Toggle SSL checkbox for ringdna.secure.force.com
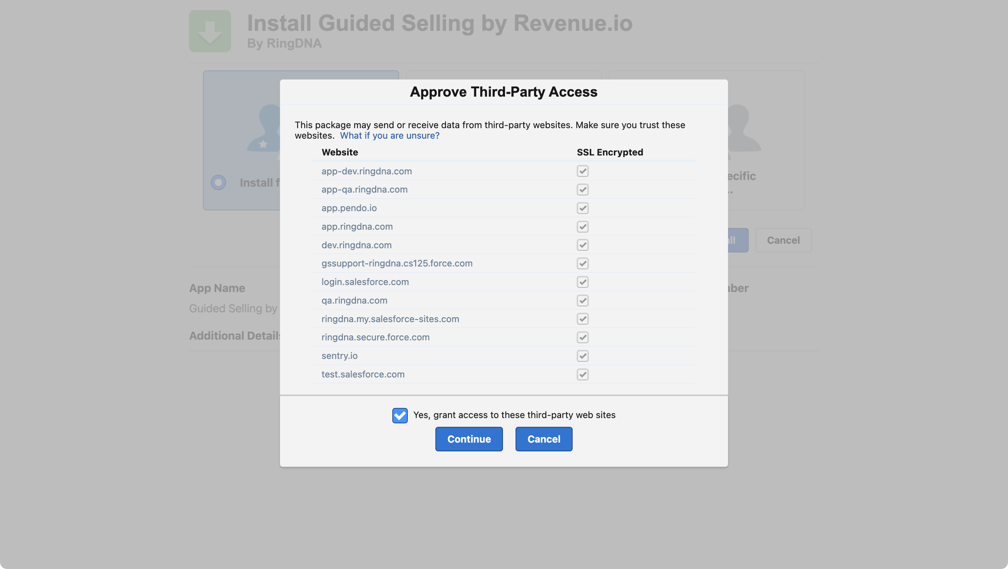 [x=582, y=337]
